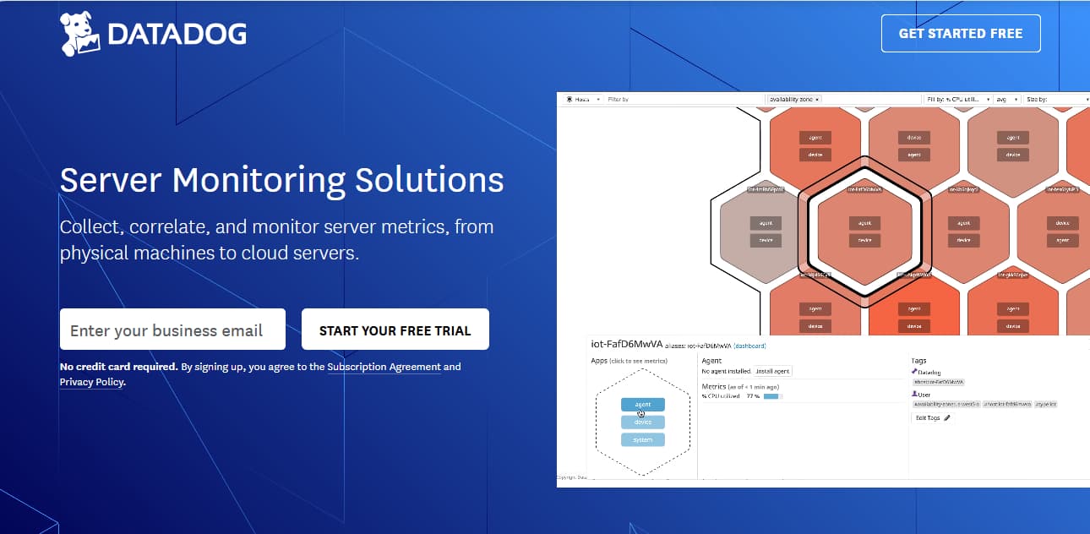Viewport: 1090px width, 534px height.
Task: Click the host tag chip under Datadog
Action: [939, 382]
